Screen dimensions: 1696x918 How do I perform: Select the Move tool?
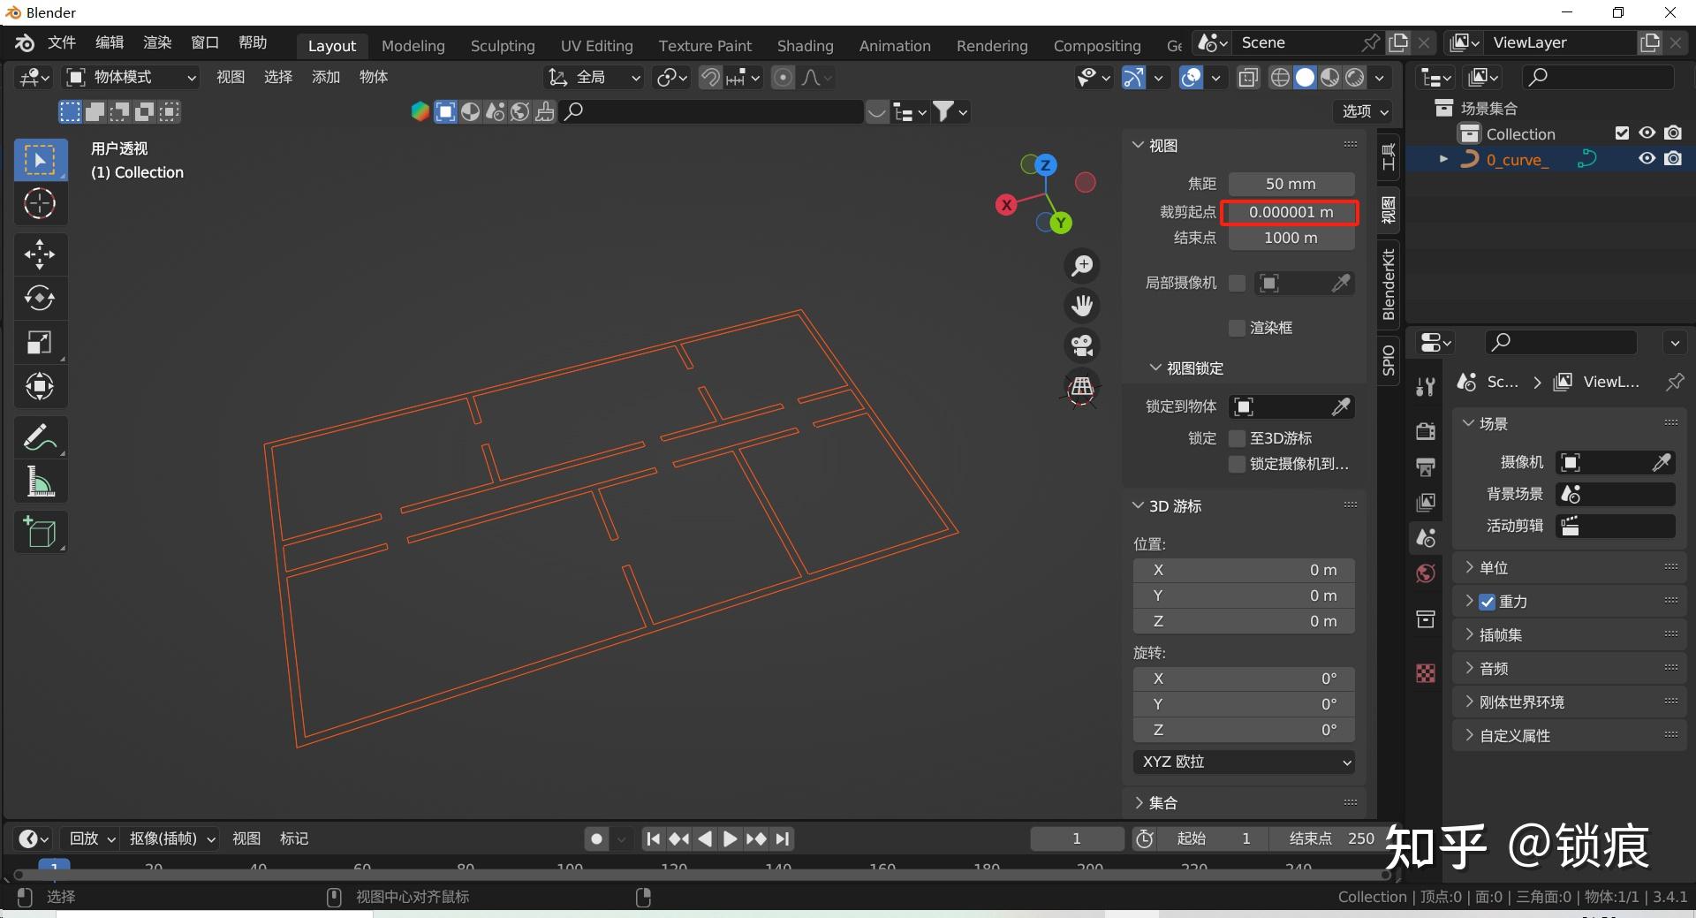pos(40,254)
